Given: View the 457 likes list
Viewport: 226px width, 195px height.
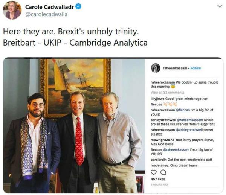Looking at the screenshot, I should click(156, 179).
